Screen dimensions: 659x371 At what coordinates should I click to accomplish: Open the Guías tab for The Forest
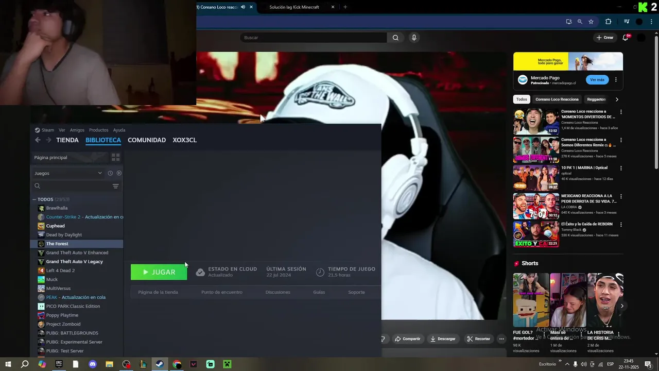tap(319, 292)
